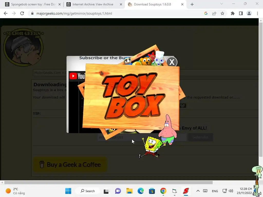Click the dimmed Subscribe button

[201, 137]
